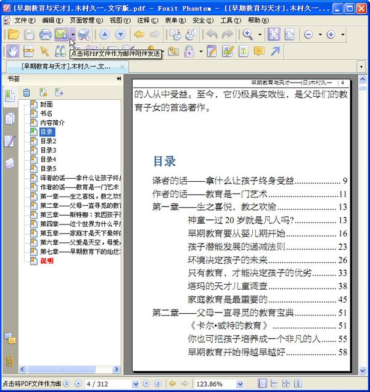
Task: Click the yellow previous view arrow in toolbar
Action: click(139, 35)
